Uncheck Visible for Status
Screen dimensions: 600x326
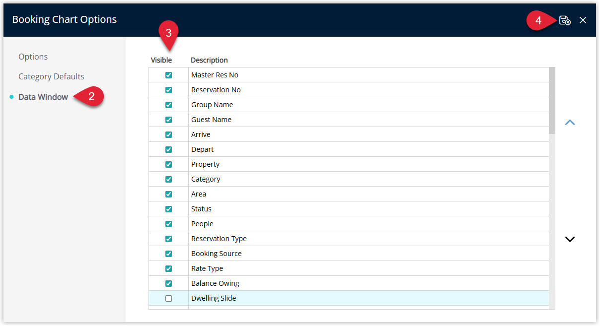pyautogui.click(x=168, y=209)
